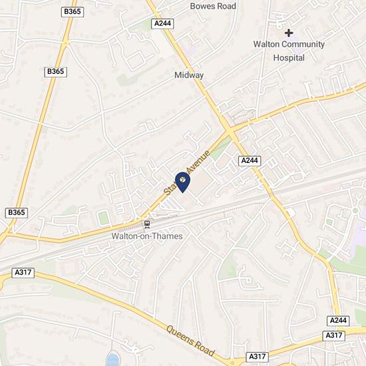Click the Walton Community Hospital label

click(x=289, y=51)
